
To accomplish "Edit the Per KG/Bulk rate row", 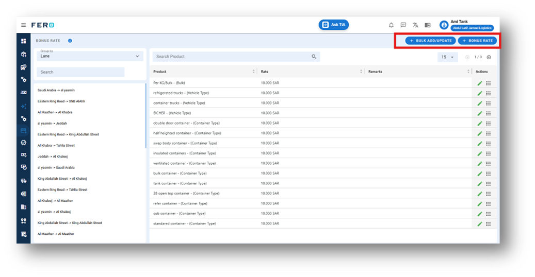I will pyautogui.click(x=480, y=83).
